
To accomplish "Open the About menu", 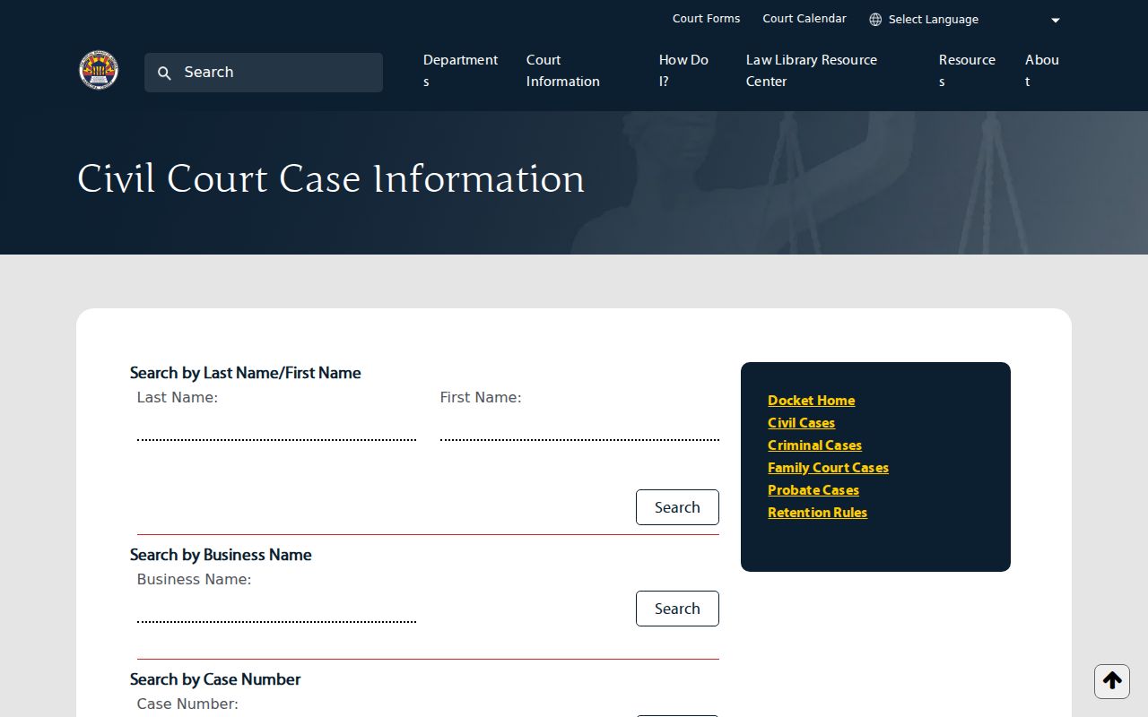I will pos(1042,71).
